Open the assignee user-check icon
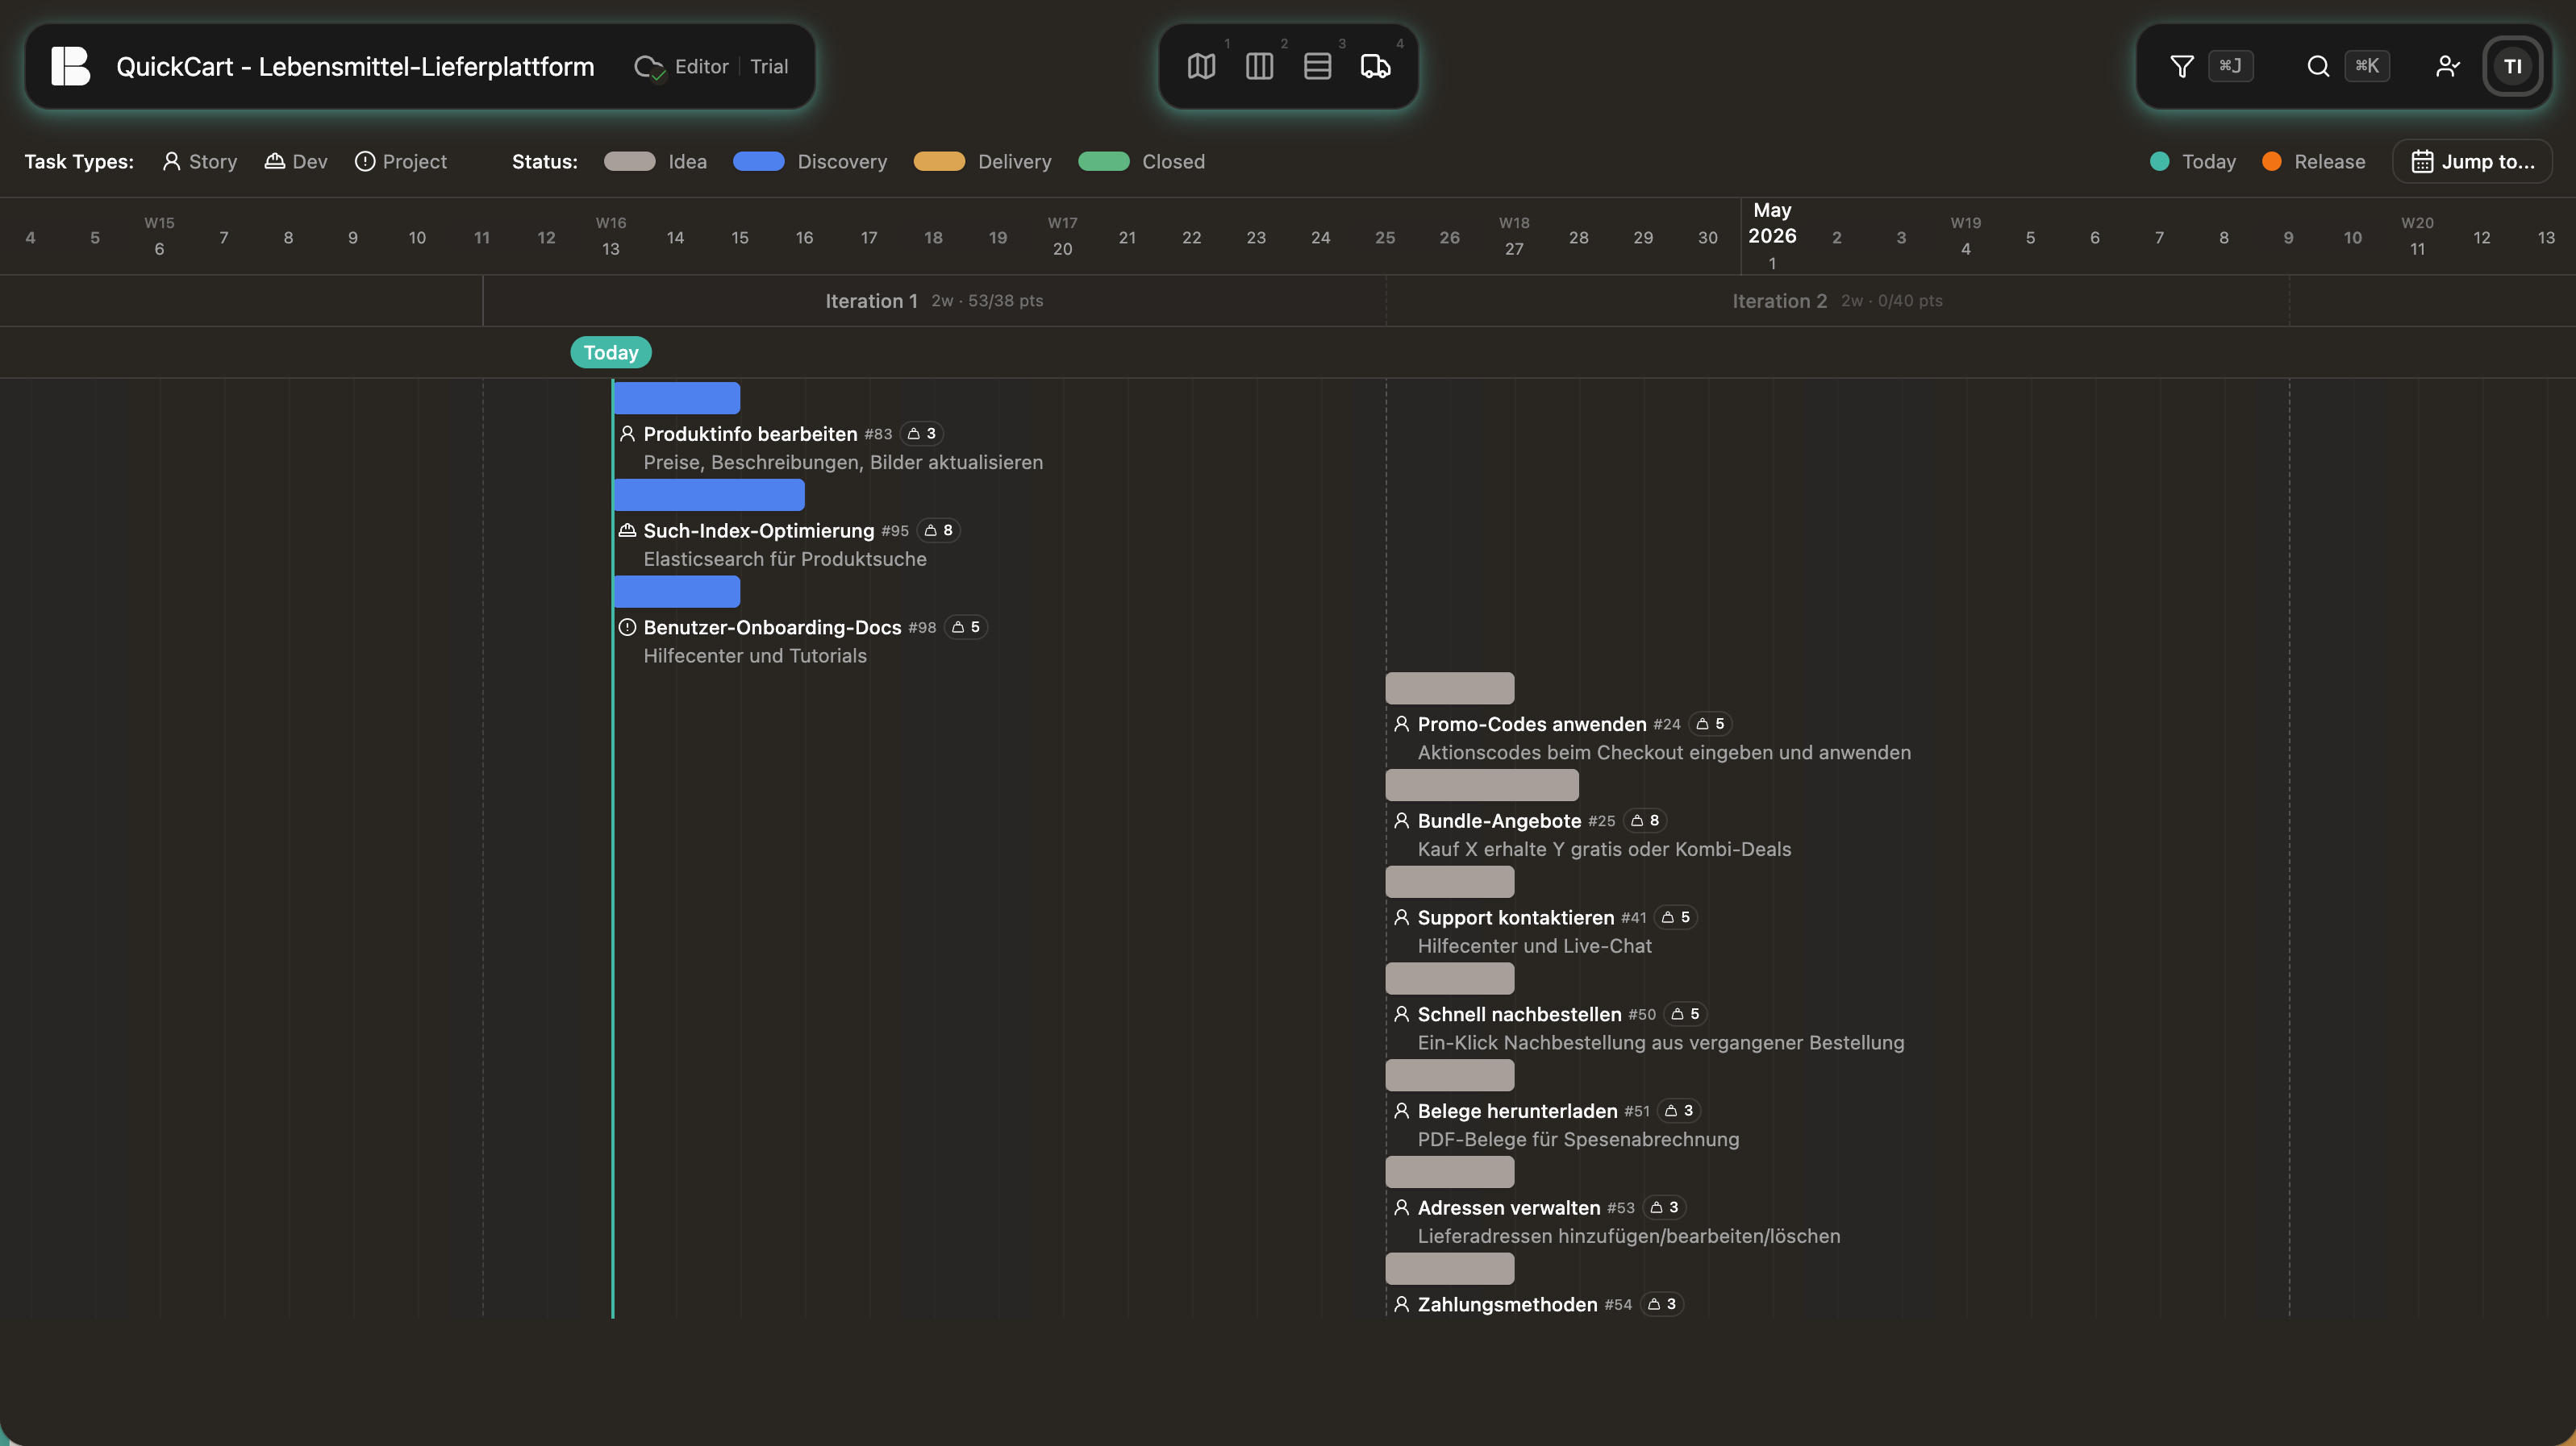The width and height of the screenshot is (2576, 1446). pos(2447,66)
